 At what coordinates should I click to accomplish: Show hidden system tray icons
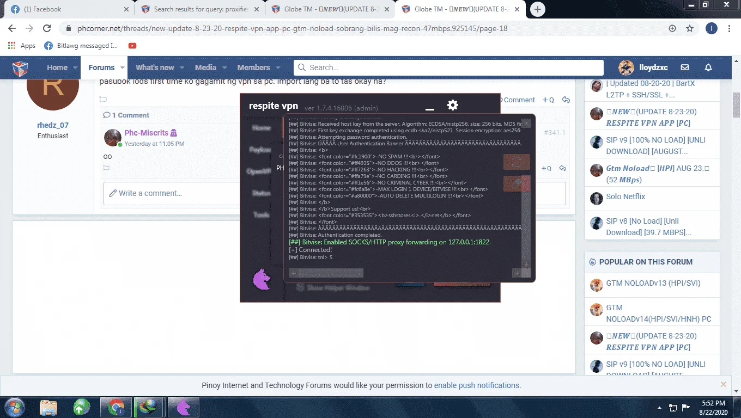tap(660, 407)
